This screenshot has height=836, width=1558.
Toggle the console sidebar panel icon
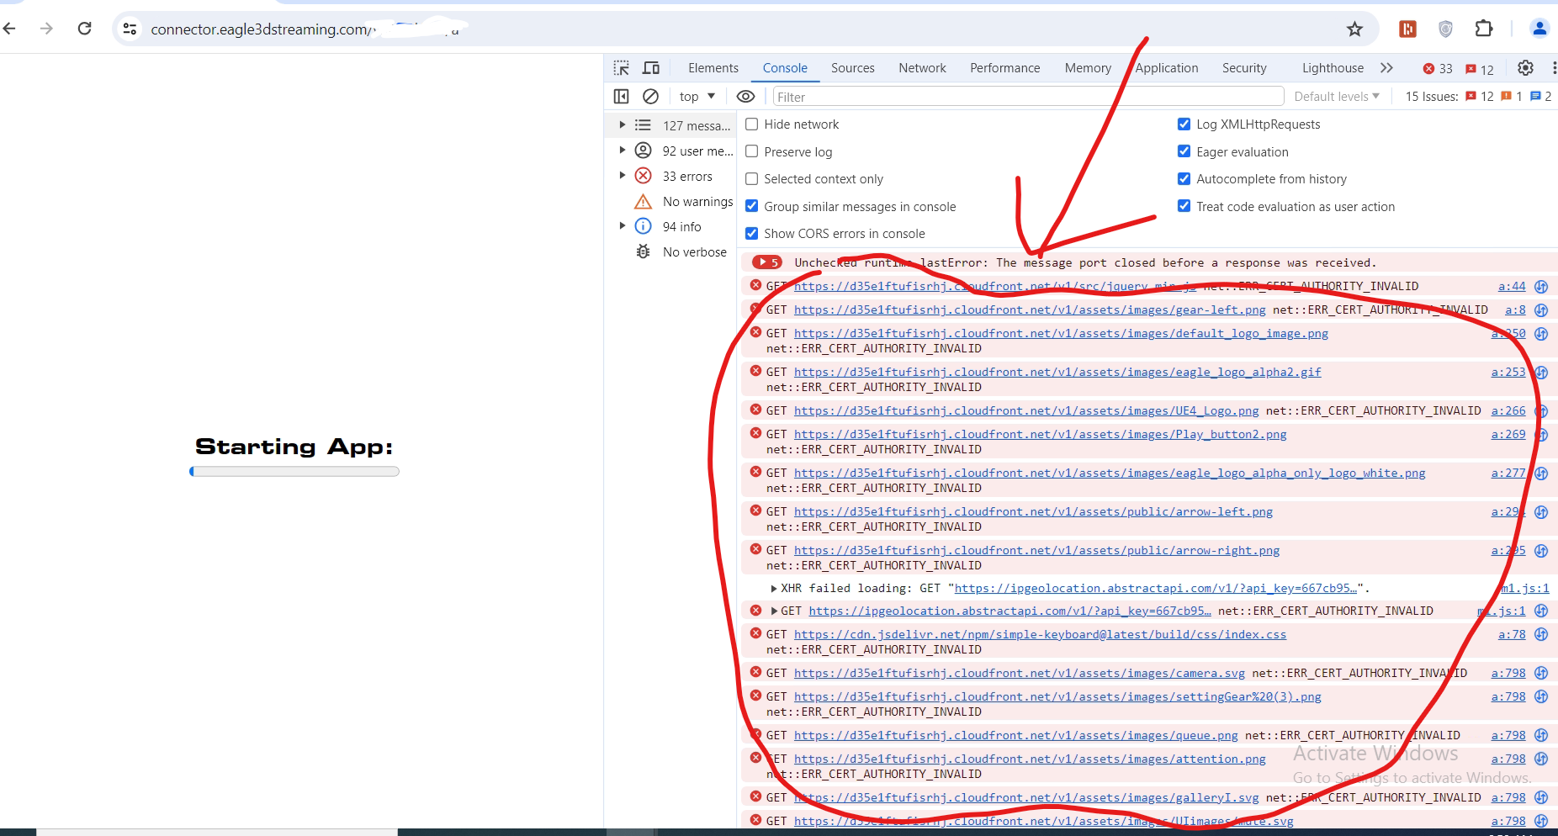[622, 97]
